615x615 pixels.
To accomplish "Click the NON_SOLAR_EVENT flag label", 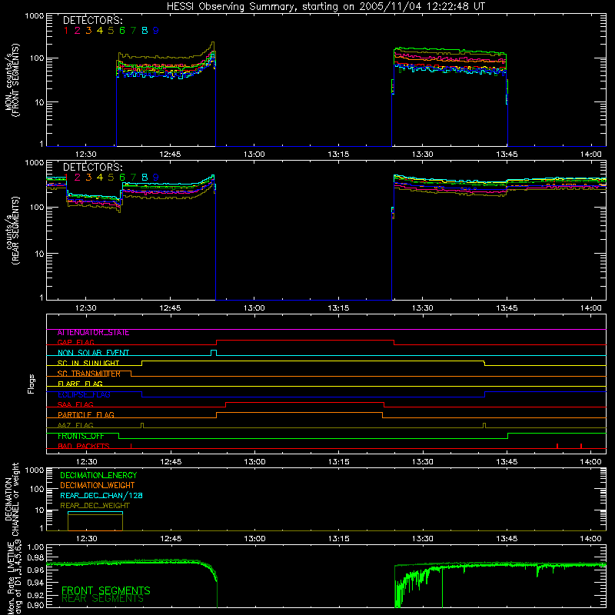I will (x=93, y=353).
